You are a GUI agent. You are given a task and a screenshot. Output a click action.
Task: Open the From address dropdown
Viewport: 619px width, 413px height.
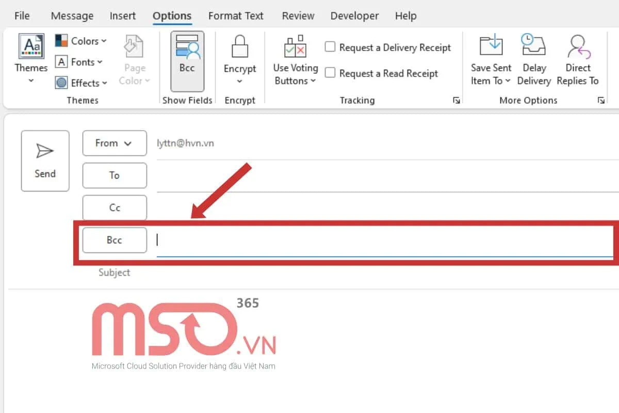pos(114,143)
